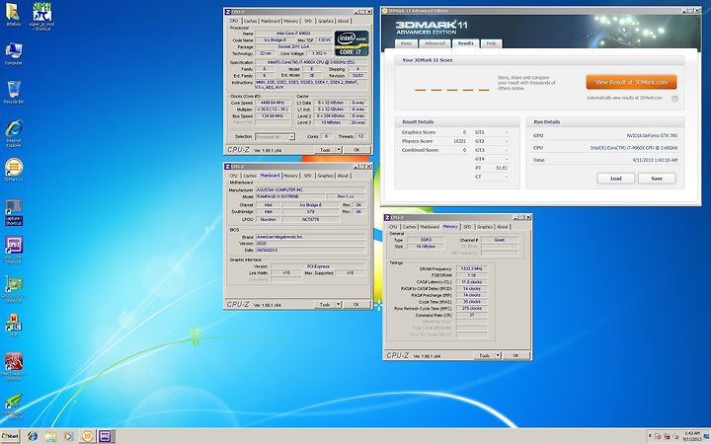Click the memory Size value 16 GBytes
Viewport: 711px width, 444px height.
[426, 247]
